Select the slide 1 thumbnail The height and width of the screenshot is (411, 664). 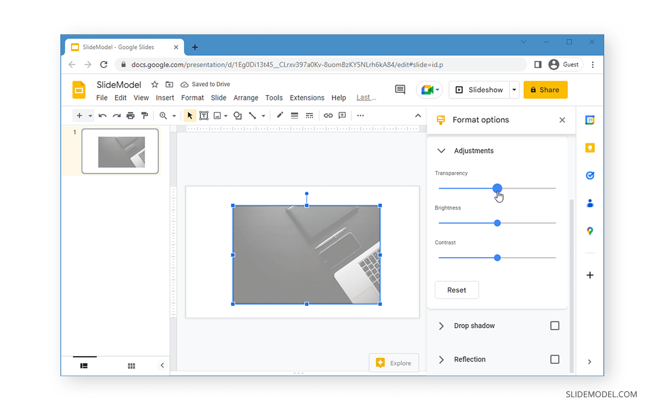(120, 150)
